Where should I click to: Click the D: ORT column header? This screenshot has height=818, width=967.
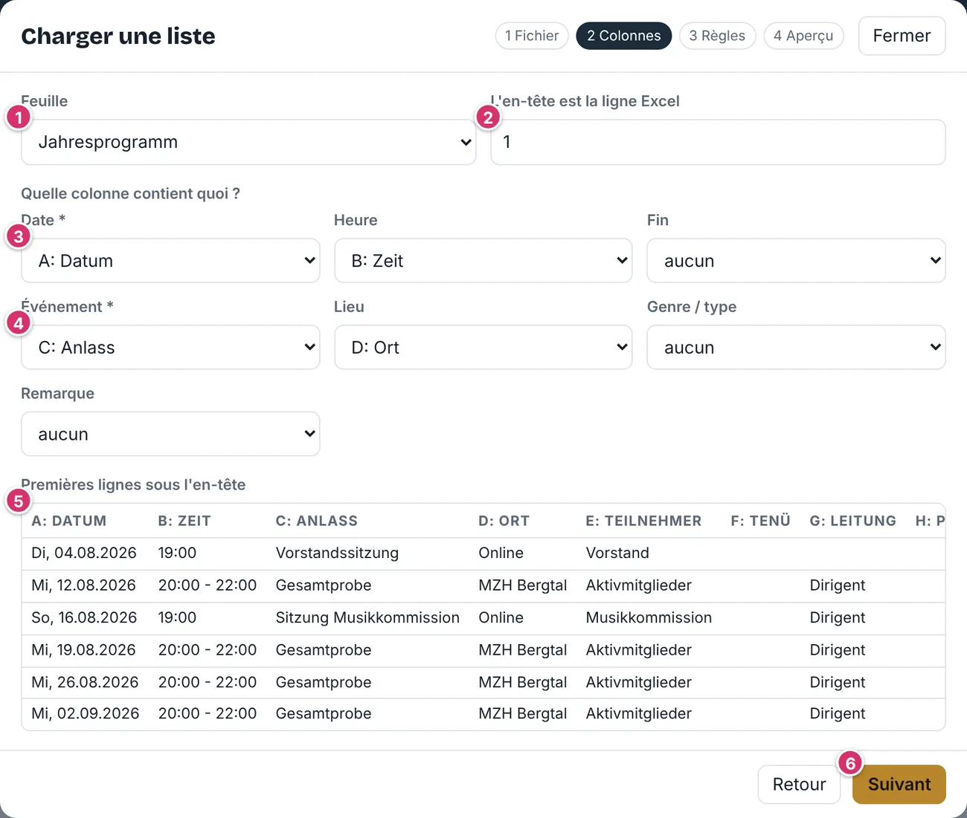tap(504, 521)
